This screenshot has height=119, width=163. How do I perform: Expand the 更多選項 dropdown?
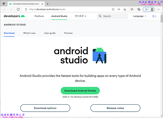pos(81,16)
